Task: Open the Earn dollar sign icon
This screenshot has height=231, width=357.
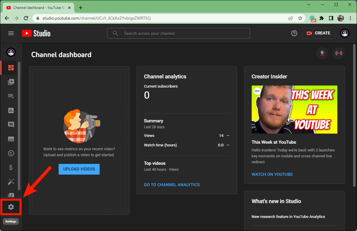Action: 11,167
